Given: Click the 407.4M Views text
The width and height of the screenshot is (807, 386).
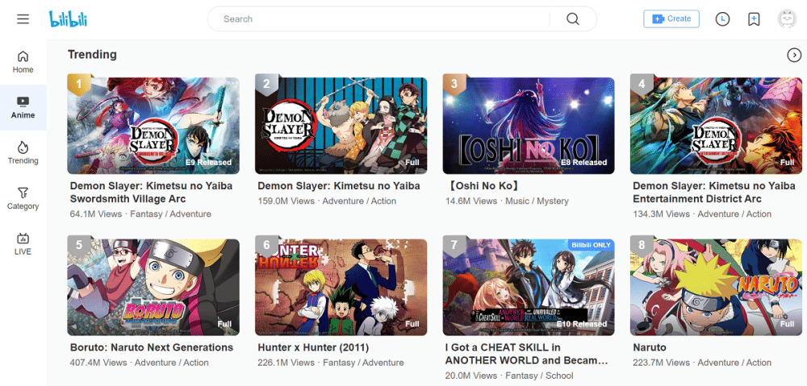Looking at the screenshot, I should [x=98, y=363].
